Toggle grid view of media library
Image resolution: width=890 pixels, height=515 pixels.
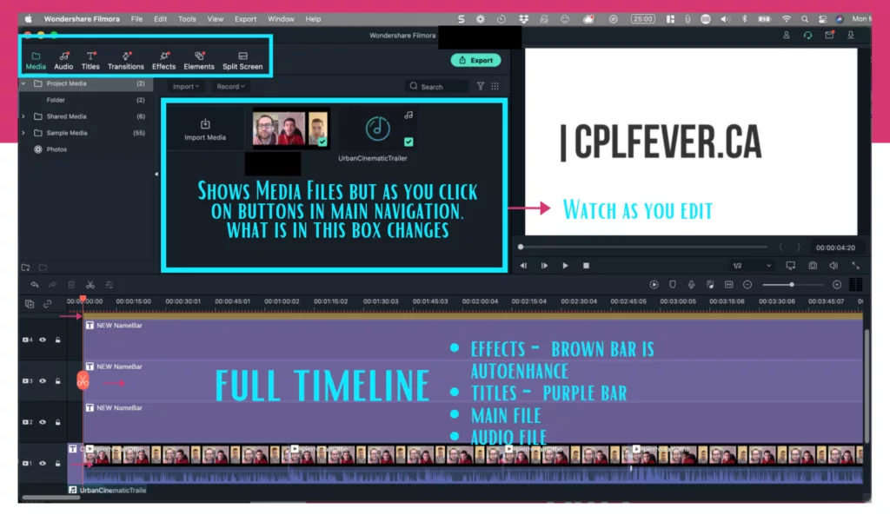tap(495, 86)
